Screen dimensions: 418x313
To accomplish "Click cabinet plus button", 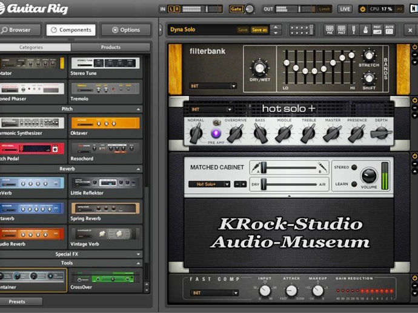I will click(x=244, y=184).
